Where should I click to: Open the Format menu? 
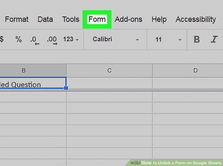17,19
